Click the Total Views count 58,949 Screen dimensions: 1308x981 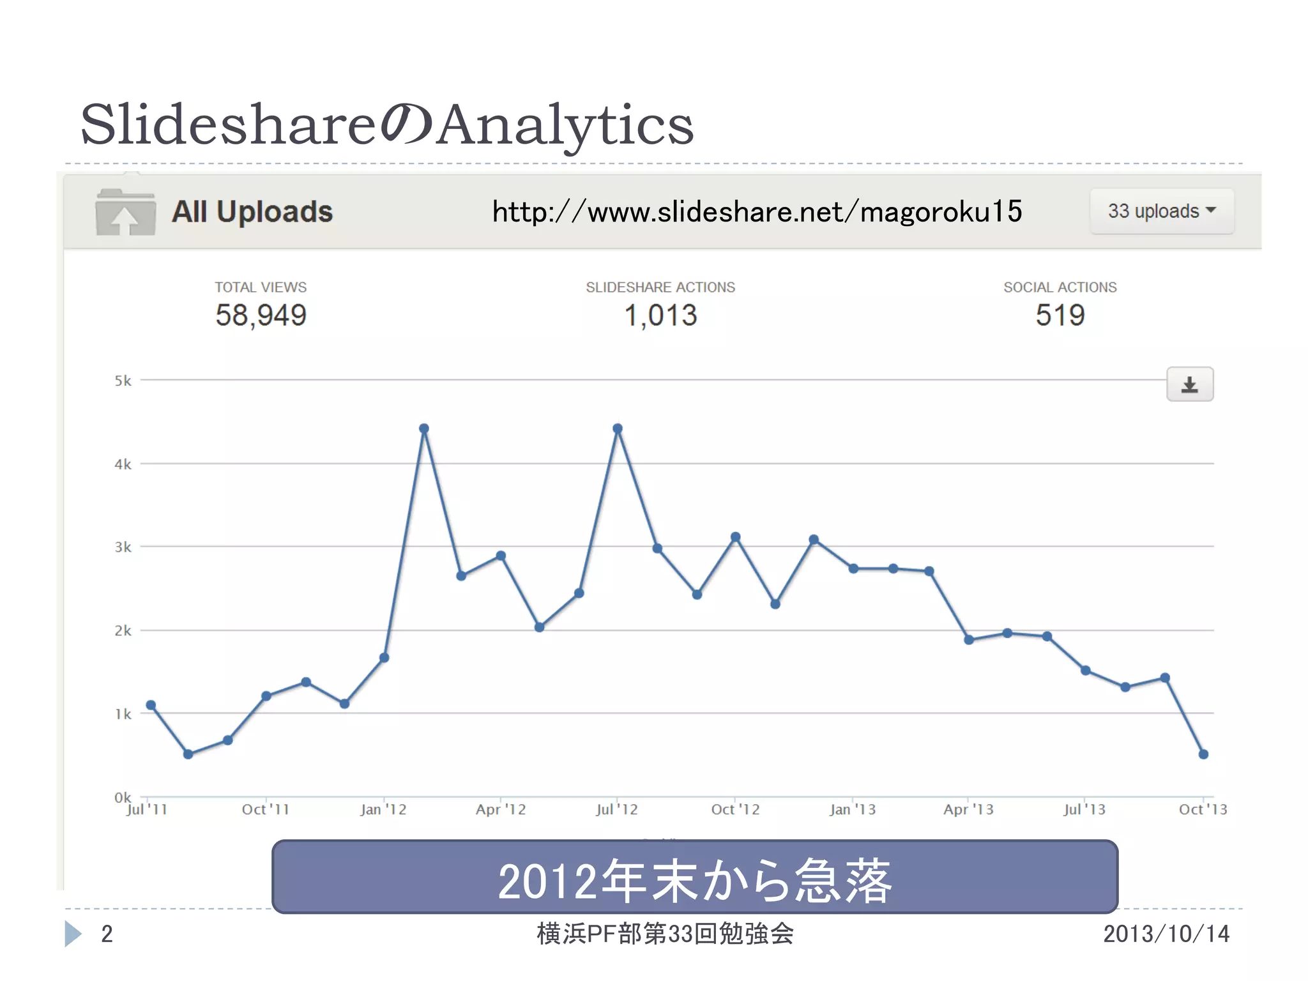pos(261,316)
